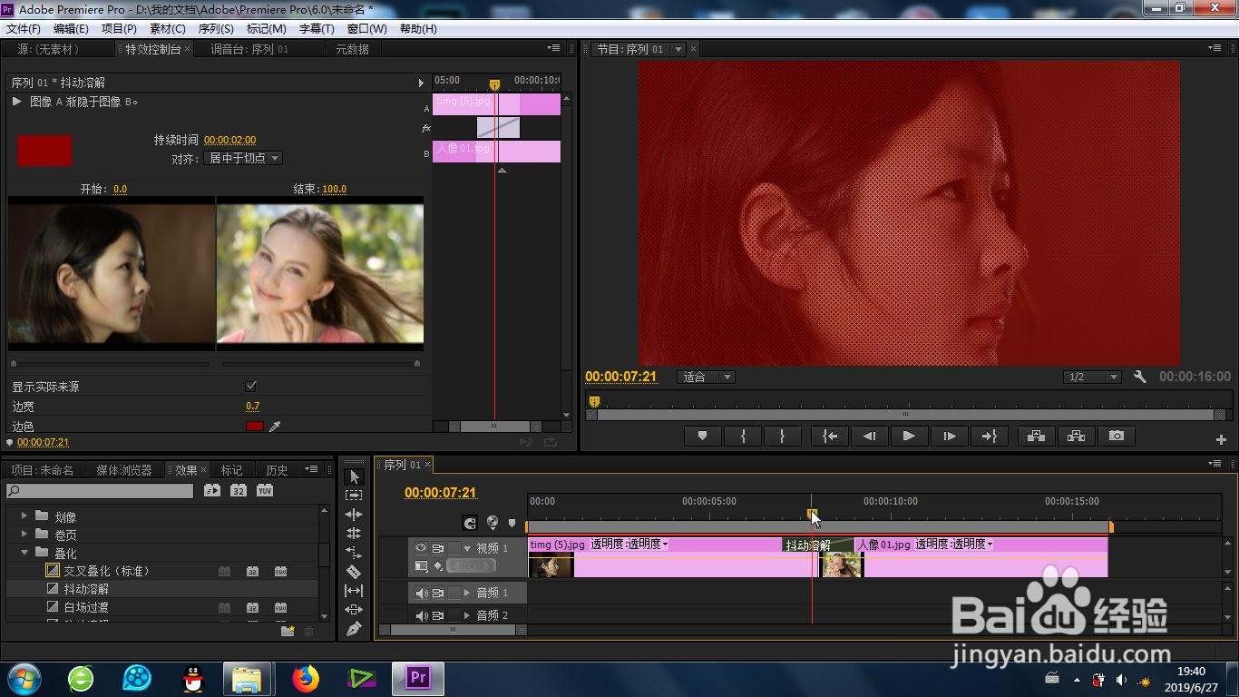Toggle 显示实际来源 checkbox
1239x697 pixels.
251,387
